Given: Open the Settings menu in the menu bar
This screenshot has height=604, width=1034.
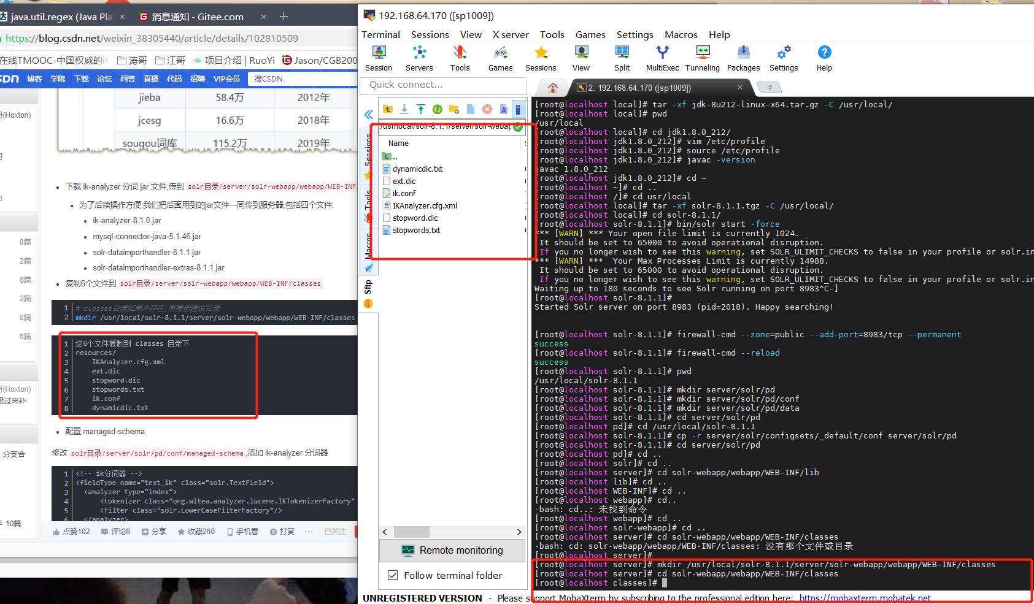Looking at the screenshot, I should pyautogui.click(x=635, y=35).
